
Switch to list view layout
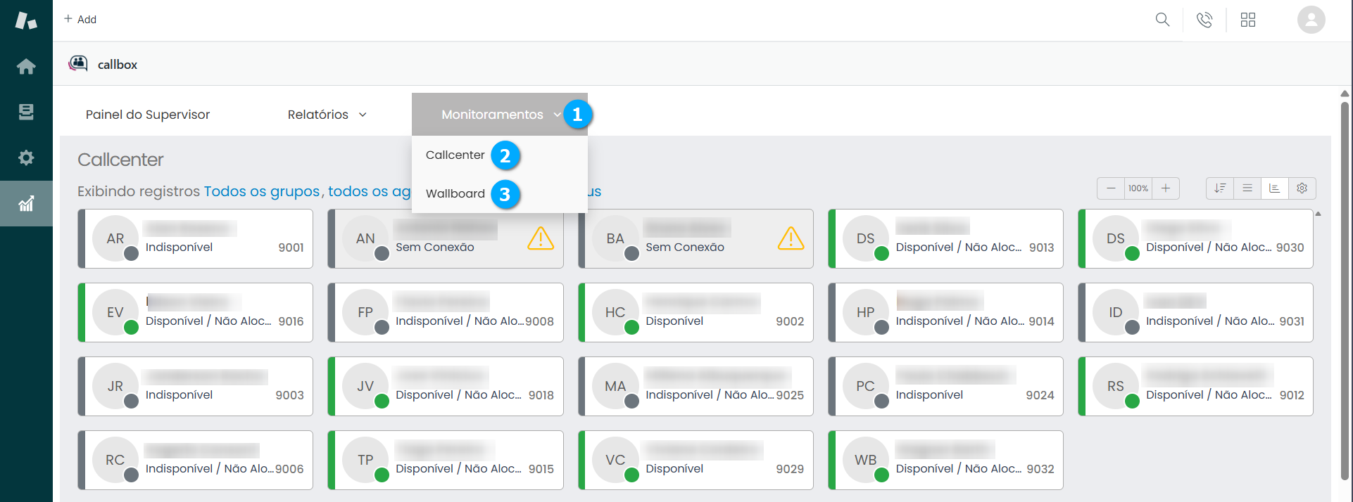(1247, 188)
